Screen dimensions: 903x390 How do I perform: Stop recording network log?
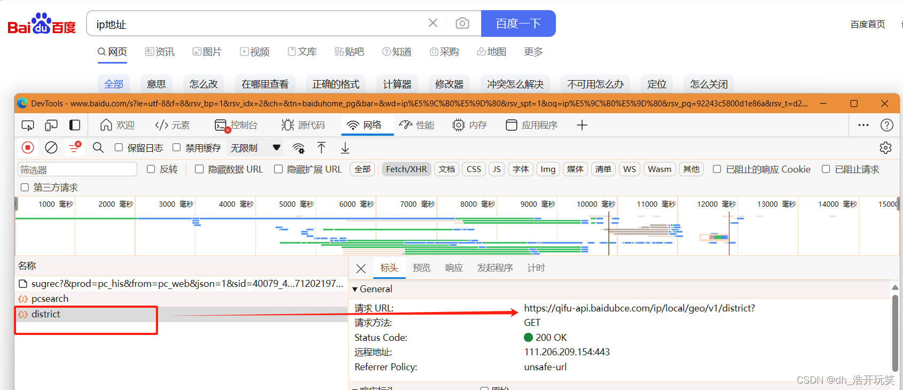click(28, 147)
